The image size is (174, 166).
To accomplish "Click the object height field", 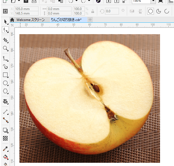I will (x=59, y=13).
